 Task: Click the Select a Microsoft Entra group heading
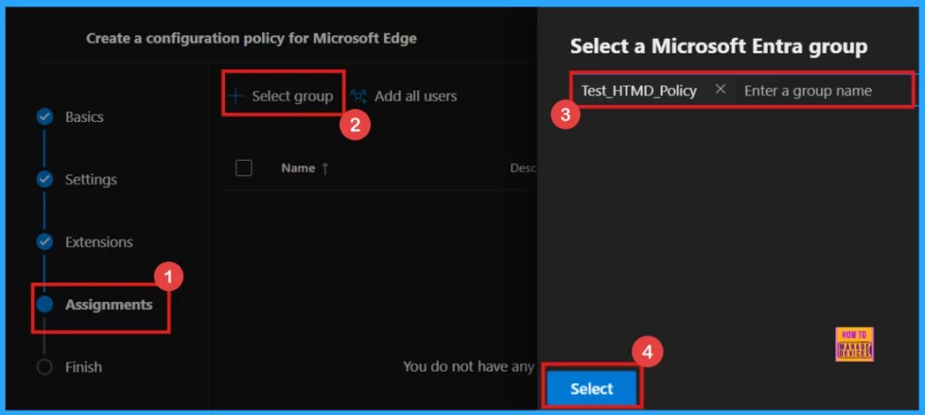click(x=718, y=47)
